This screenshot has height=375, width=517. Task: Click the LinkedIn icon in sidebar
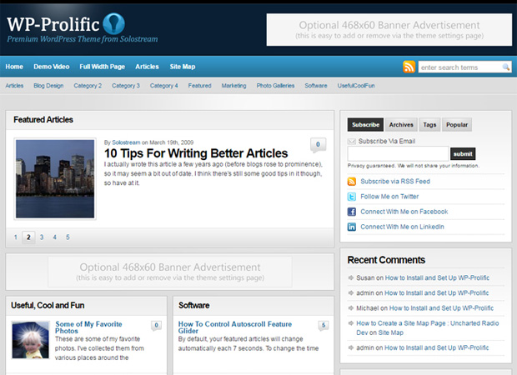click(x=352, y=227)
